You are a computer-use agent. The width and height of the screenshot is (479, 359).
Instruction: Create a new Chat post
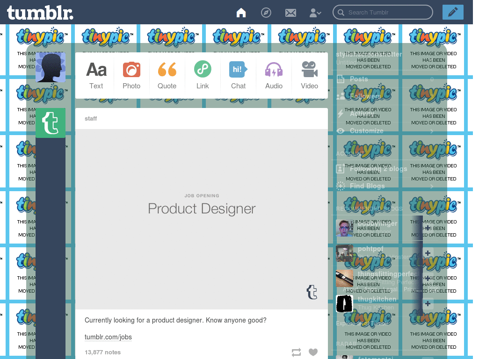tap(238, 75)
